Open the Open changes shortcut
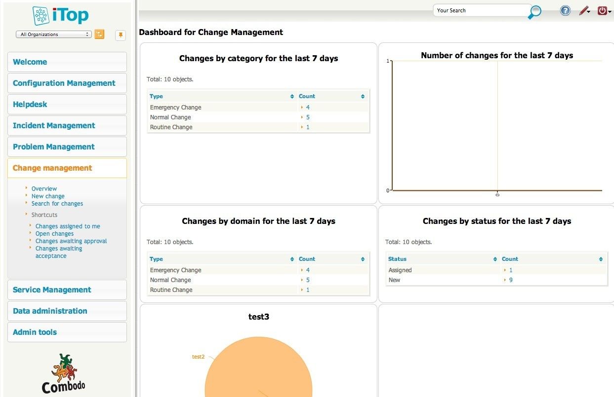This screenshot has width=614, height=397. pyautogui.click(x=54, y=234)
